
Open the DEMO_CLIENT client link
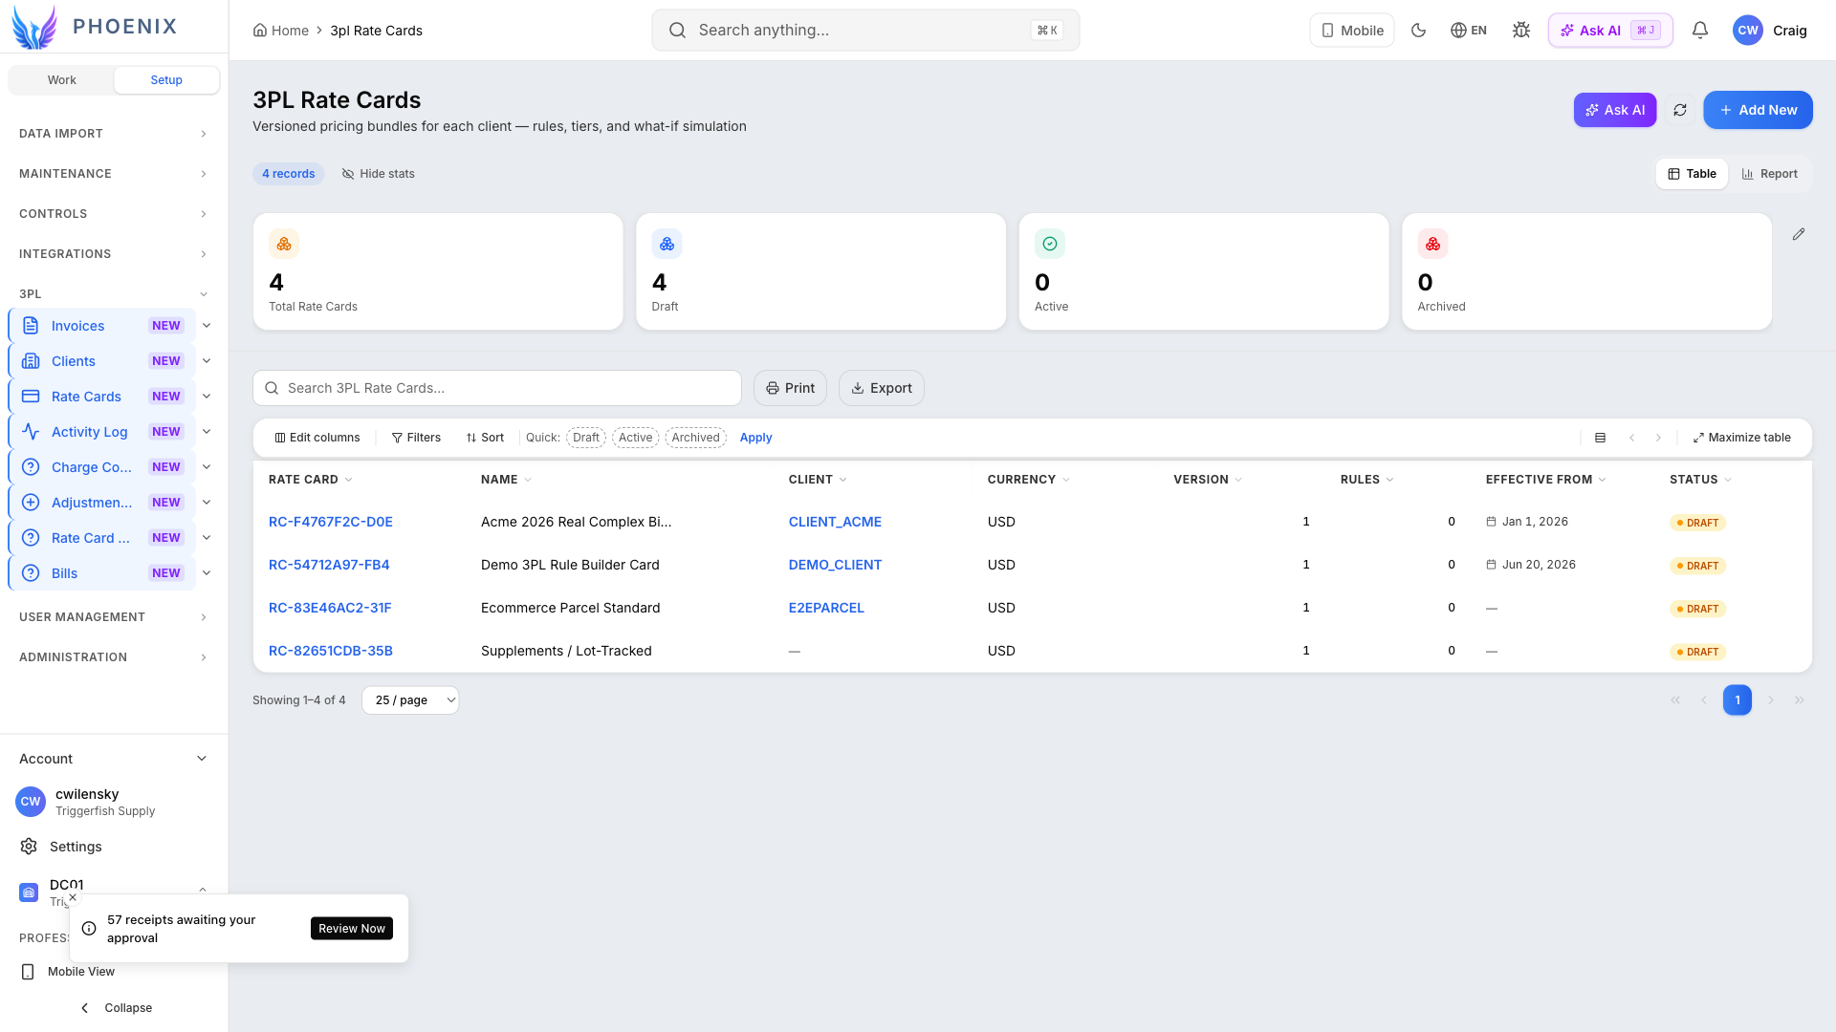[835, 565]
